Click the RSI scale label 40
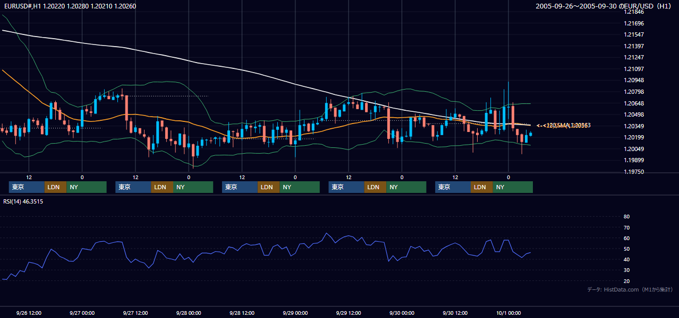Image resolution: width=679 pixels, height=318 pixels. click(x=626, y=259)
